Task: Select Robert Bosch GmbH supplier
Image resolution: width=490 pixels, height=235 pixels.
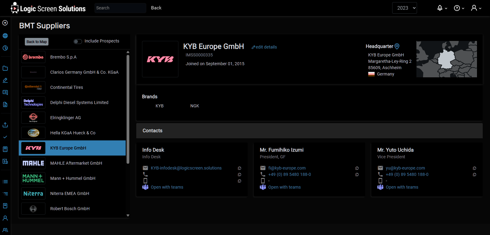Action: pos(72,209)
